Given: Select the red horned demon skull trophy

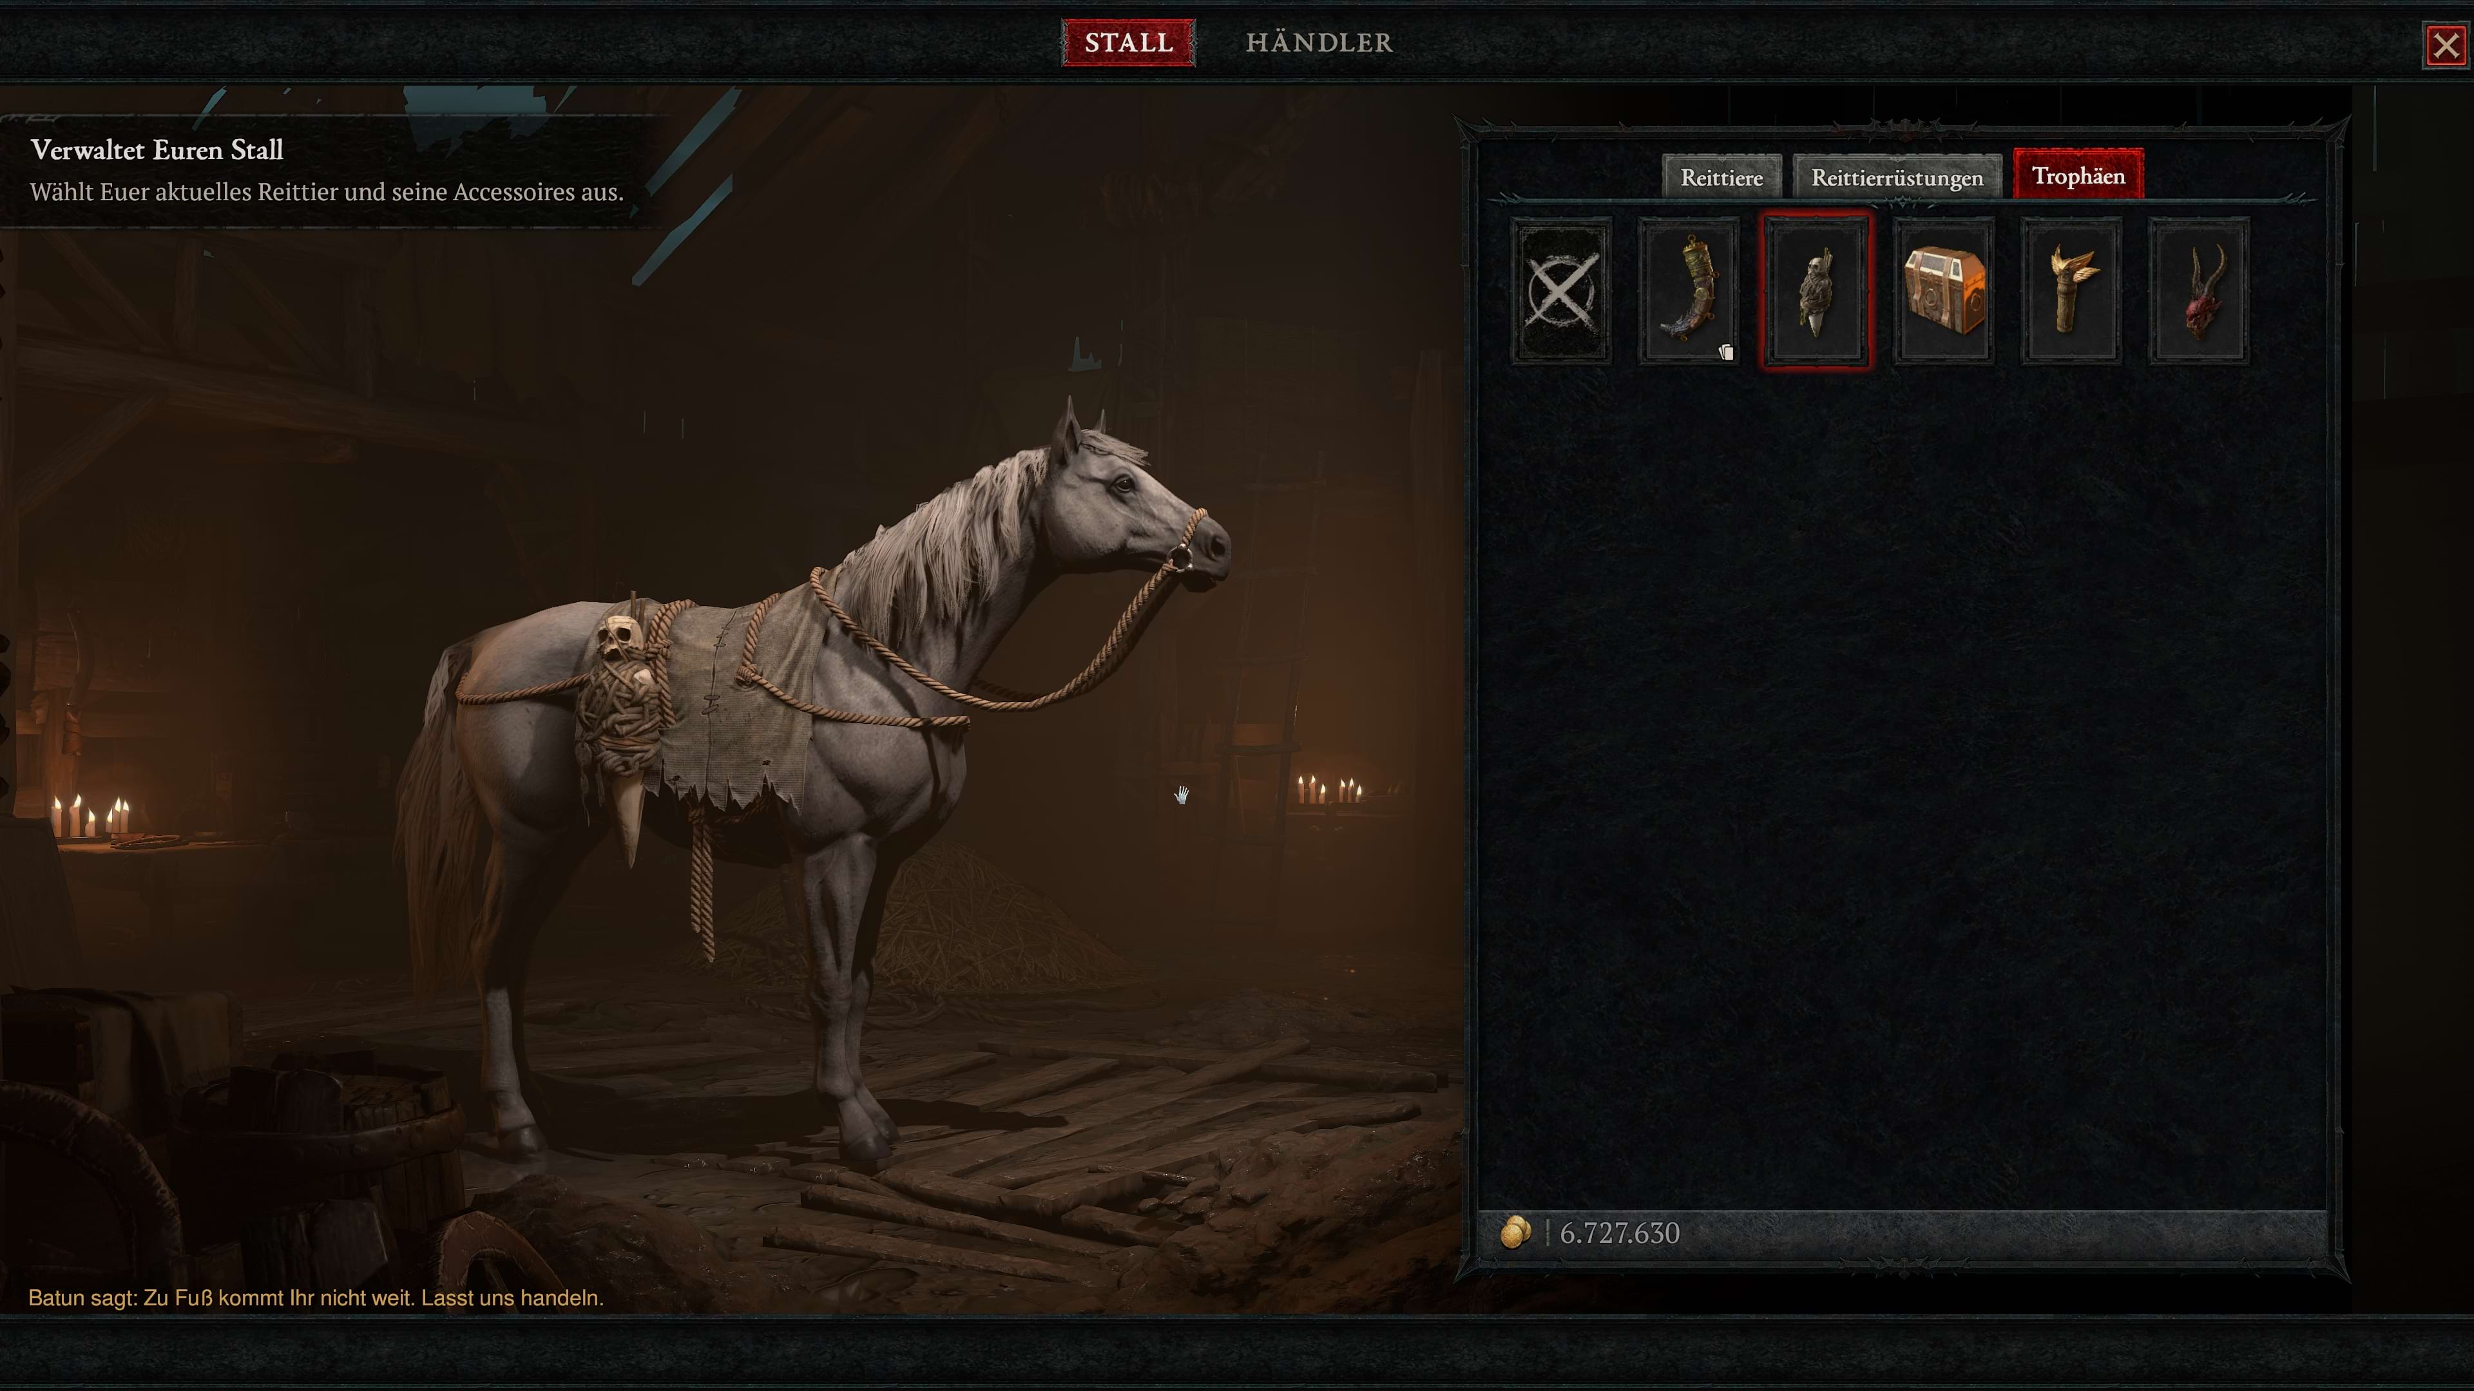Looking at the screenshot, I should (2198, 290).
